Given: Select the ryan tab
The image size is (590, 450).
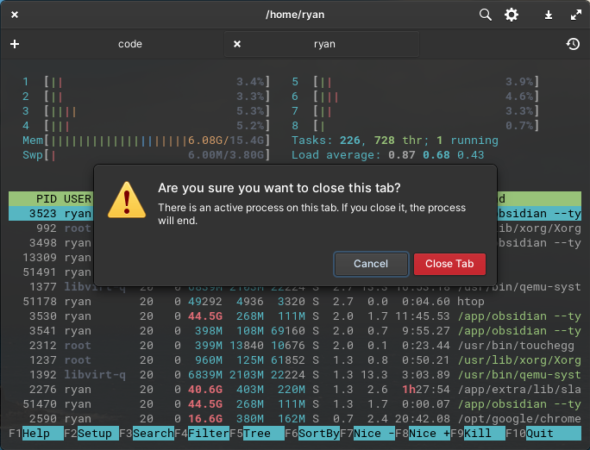Looking at the screenshot, I should point(324,44).
